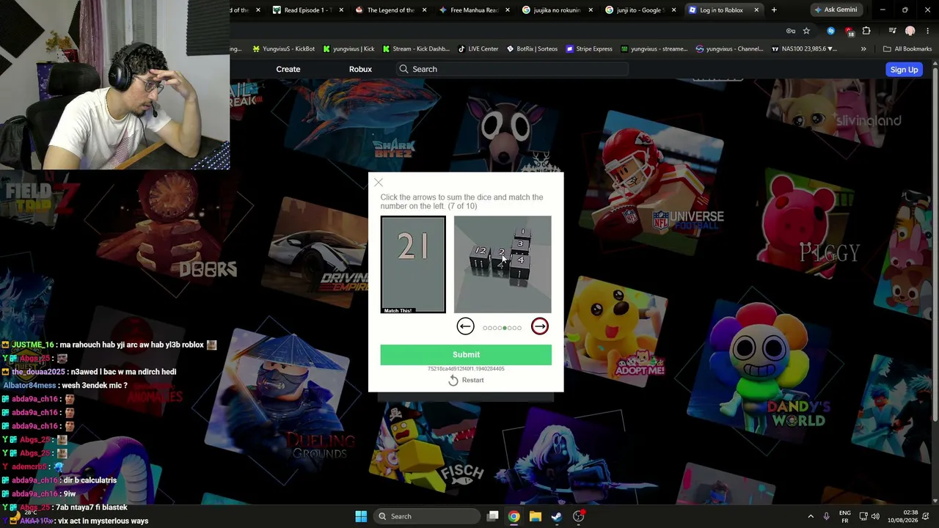Close the captcha dialog with the X
Screen dimensions: 939x528
click(x=379, y=183)
